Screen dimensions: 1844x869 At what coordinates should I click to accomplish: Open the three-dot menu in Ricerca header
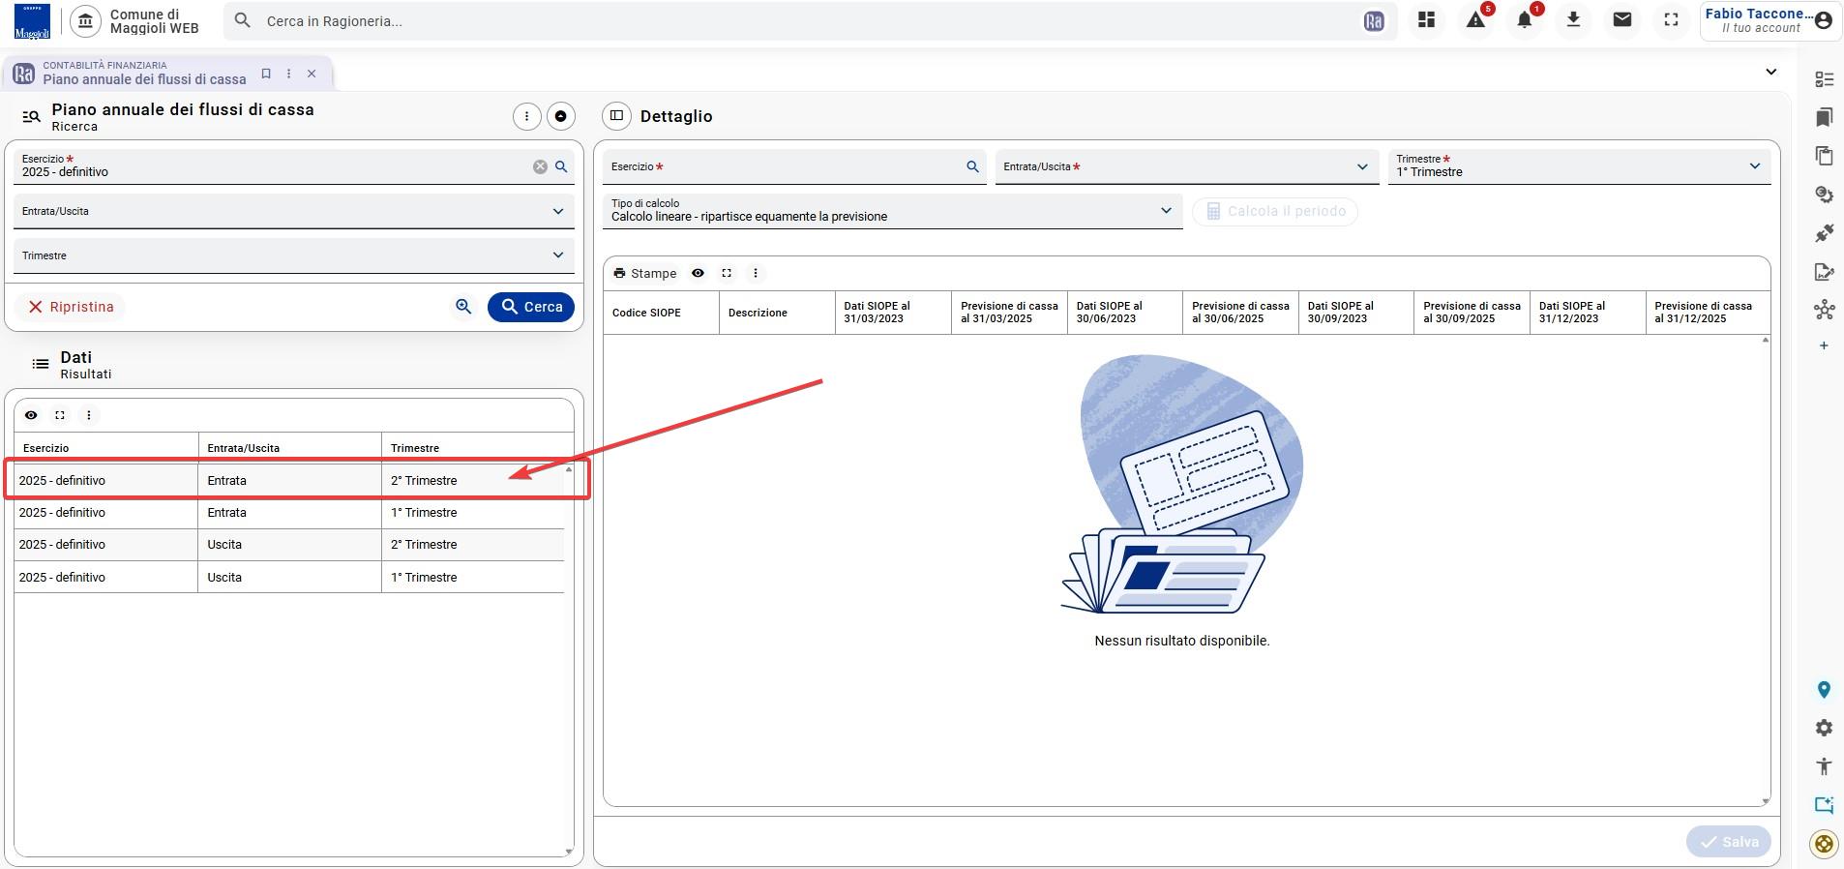(x=526, y=116)
